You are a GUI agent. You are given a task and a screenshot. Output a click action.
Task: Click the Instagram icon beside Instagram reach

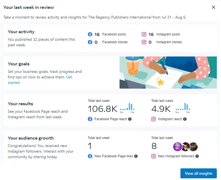pos(153,119)
